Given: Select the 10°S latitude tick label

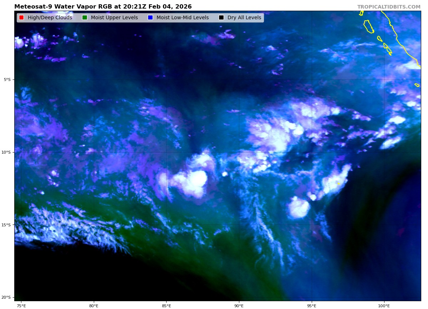Looking at the screenshot, I should tap(6, 152).
